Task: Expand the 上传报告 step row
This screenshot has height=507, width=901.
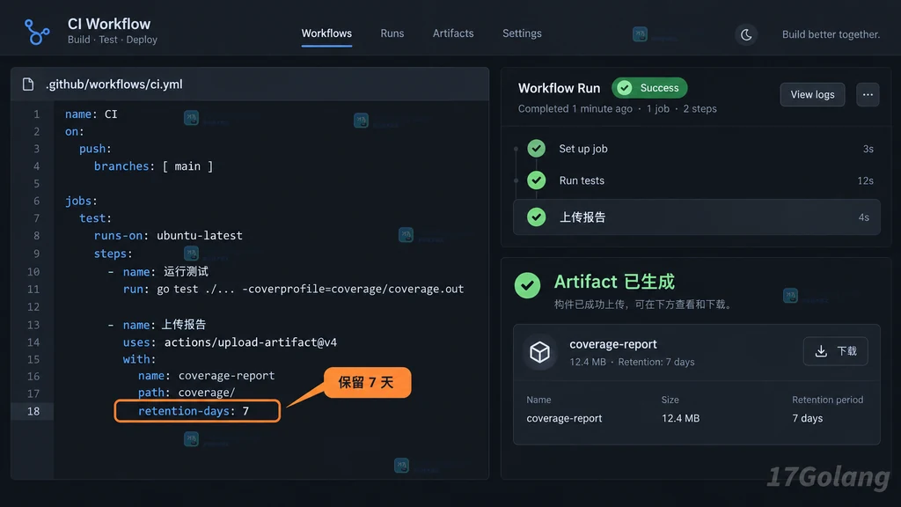Action: click(697, 217)
